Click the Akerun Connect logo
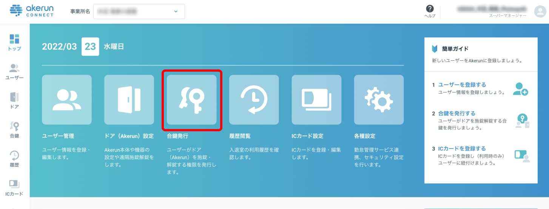Image resolution: width=549 pixels, height=209 pixels. click(32, 11)
